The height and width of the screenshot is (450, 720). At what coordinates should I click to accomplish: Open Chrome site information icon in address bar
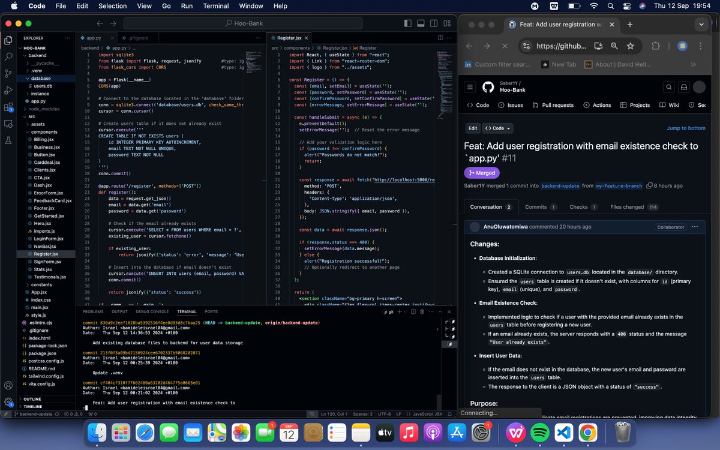point(526,46)
